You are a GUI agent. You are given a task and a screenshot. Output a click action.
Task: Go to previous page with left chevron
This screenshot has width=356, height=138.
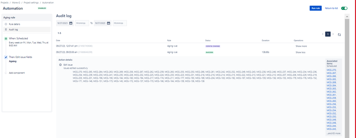tap(322, 34)
